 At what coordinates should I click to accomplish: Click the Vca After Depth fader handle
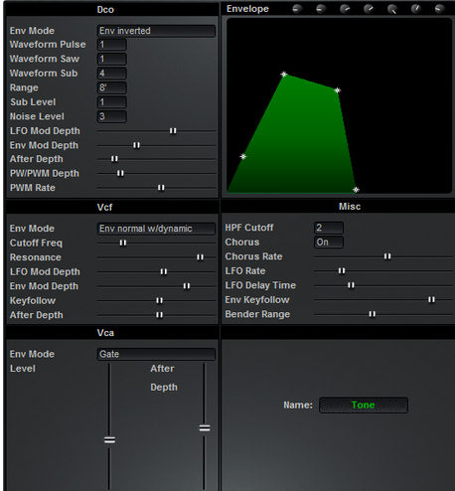point(205,428)
